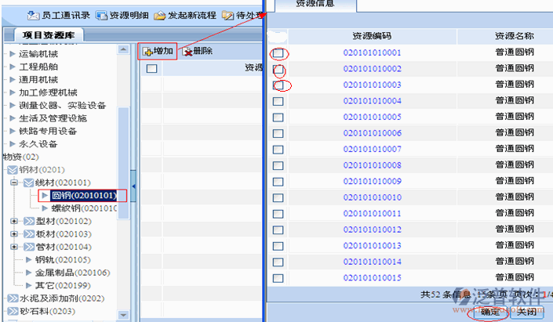Click the 板材(020103) folder icon

pyautogui.click(x=29, y=234)
